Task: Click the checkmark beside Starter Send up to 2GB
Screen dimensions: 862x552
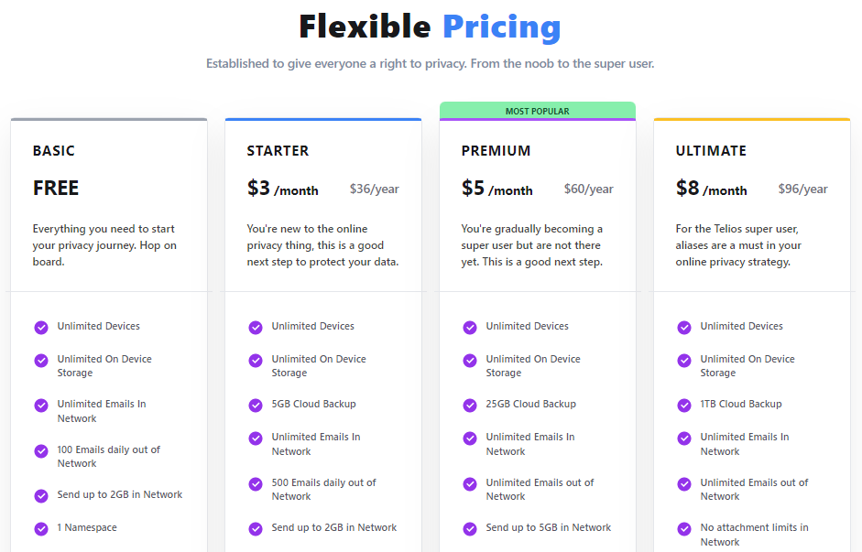Action: pyautogui.click(x=256, y=529)
